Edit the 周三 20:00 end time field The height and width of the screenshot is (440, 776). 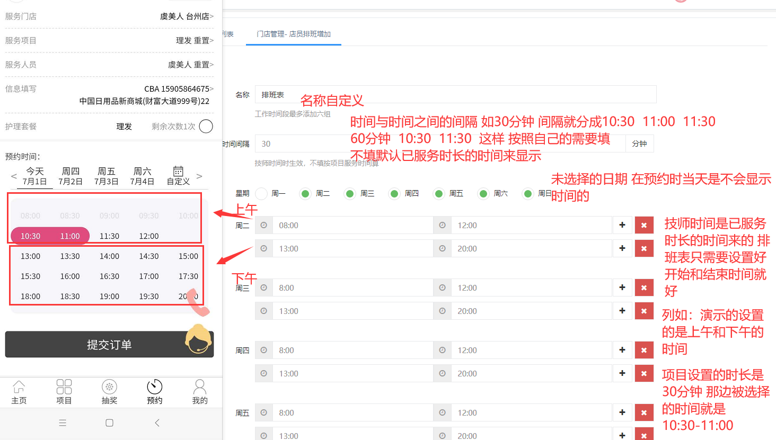coord(531,311)
